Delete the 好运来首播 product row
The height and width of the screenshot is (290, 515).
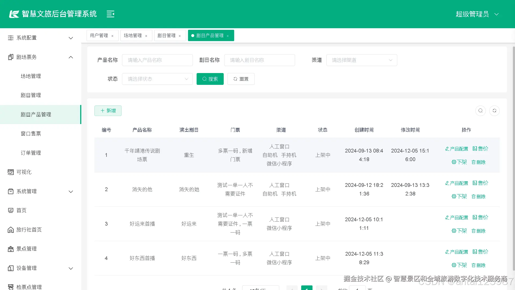[479, 231]
